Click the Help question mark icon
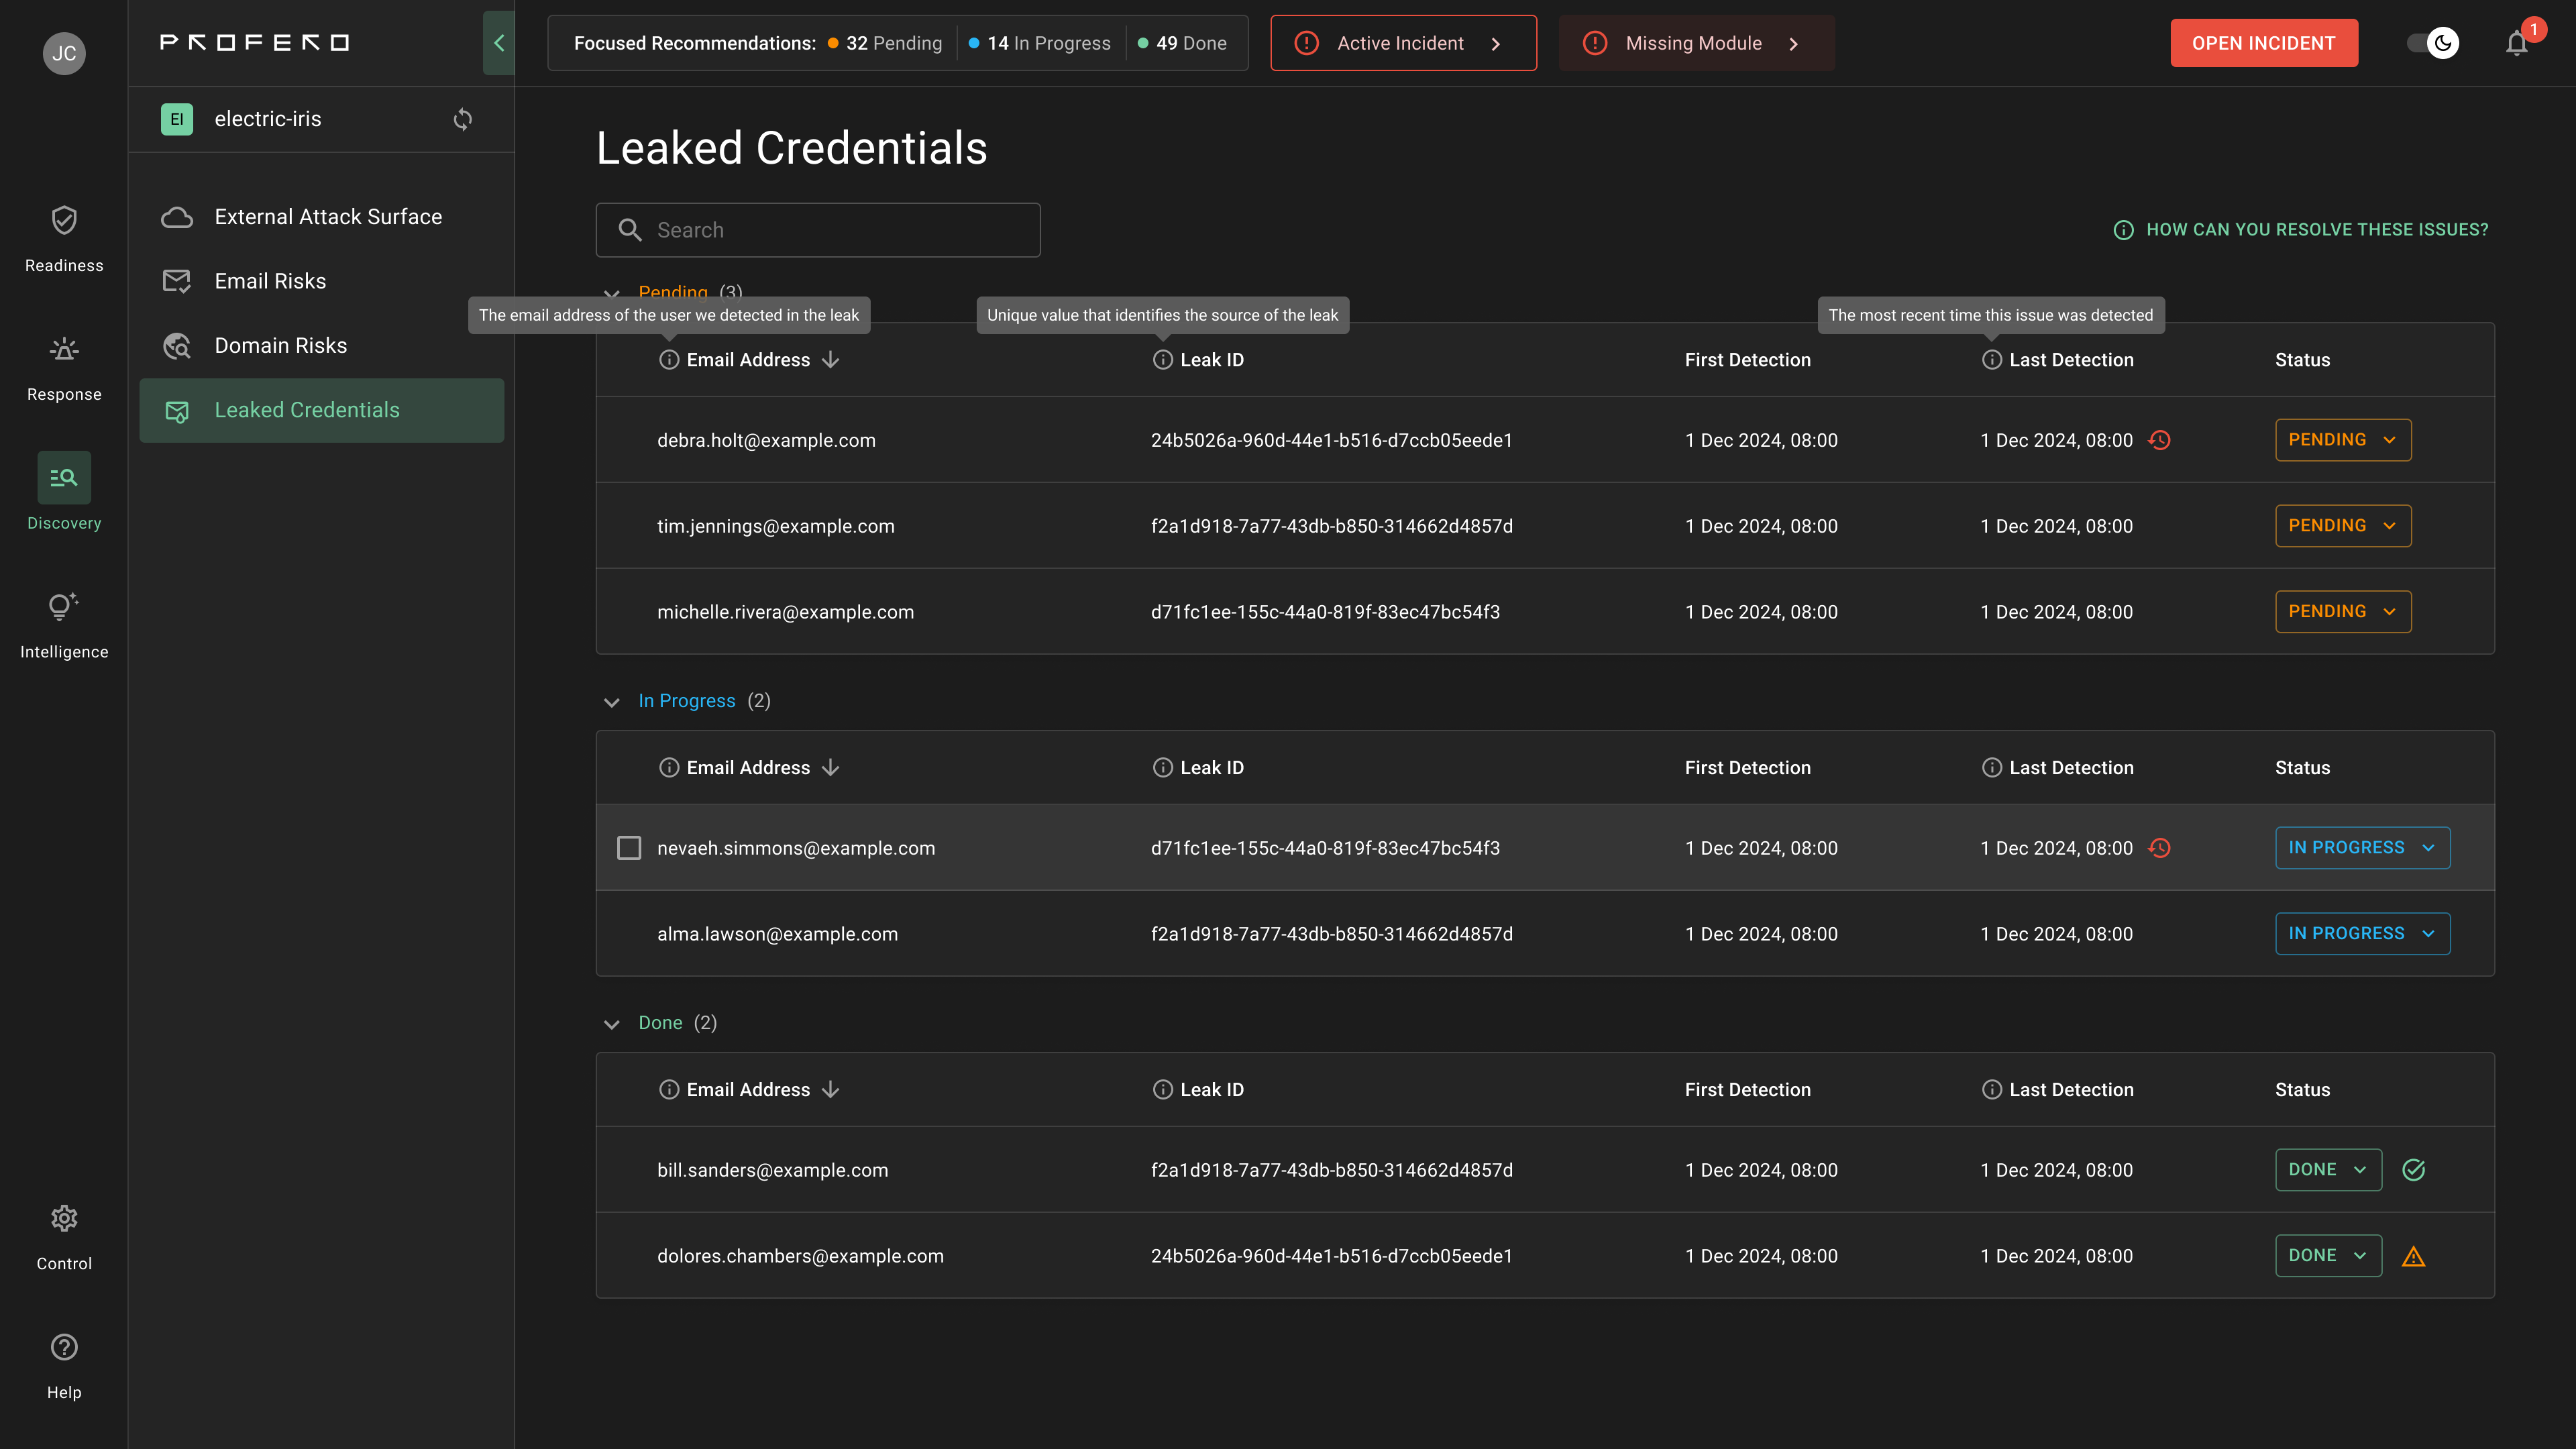 (63, 1347)
